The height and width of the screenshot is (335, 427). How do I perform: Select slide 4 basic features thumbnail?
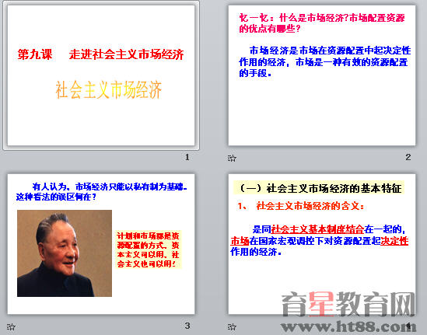(x=322, y=244)
